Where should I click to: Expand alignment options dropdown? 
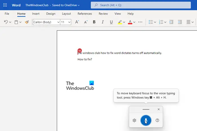(x=192, y=22)
